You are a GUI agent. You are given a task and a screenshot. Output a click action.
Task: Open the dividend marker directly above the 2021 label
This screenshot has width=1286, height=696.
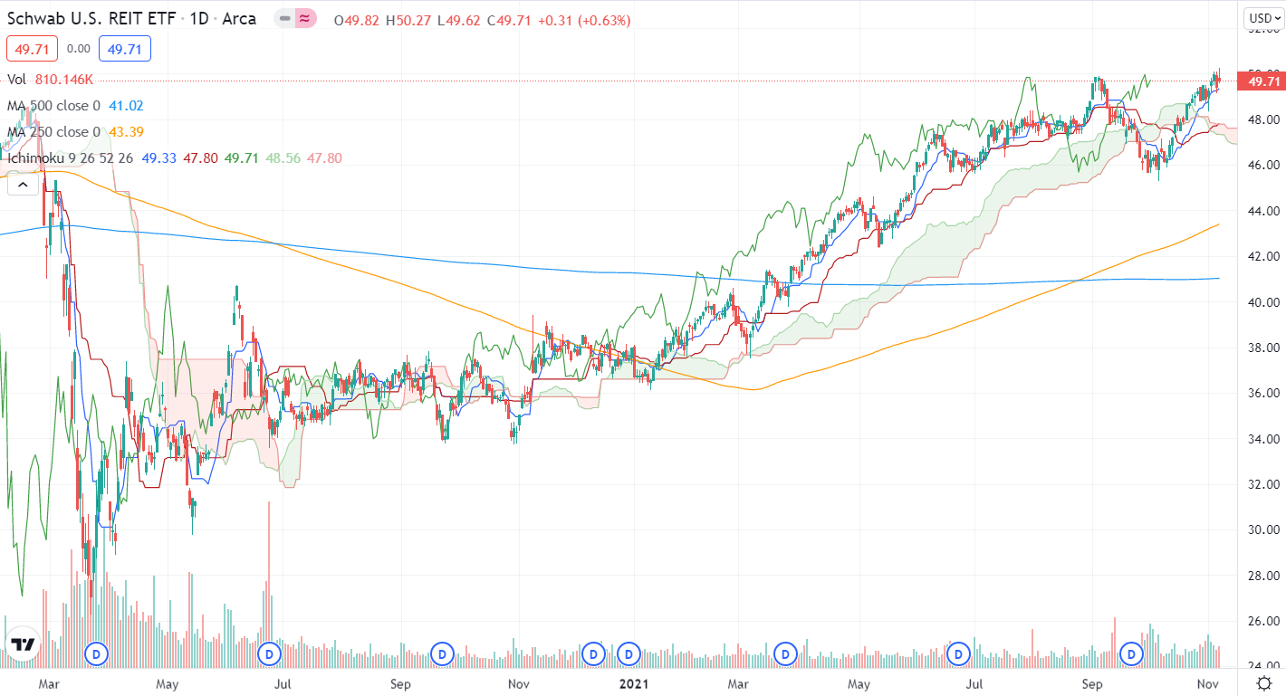(x=627, y=653)
